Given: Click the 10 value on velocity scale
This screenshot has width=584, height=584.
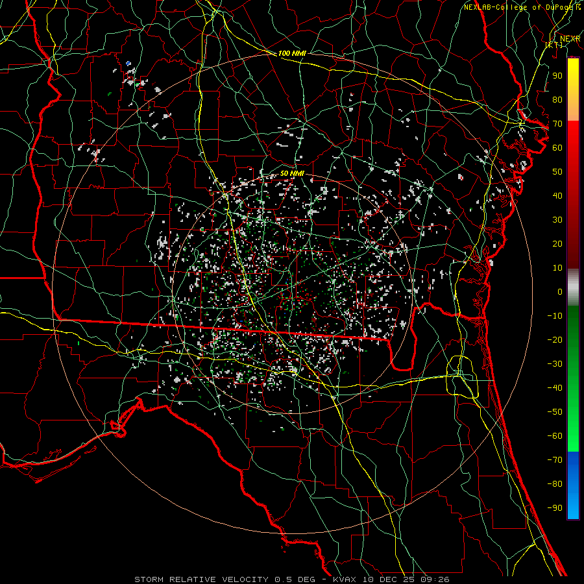Looking at the screenshot, I should (557, 268).
